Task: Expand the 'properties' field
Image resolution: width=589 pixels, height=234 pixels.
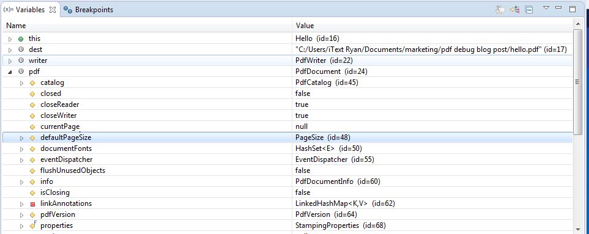Action: 22,226
